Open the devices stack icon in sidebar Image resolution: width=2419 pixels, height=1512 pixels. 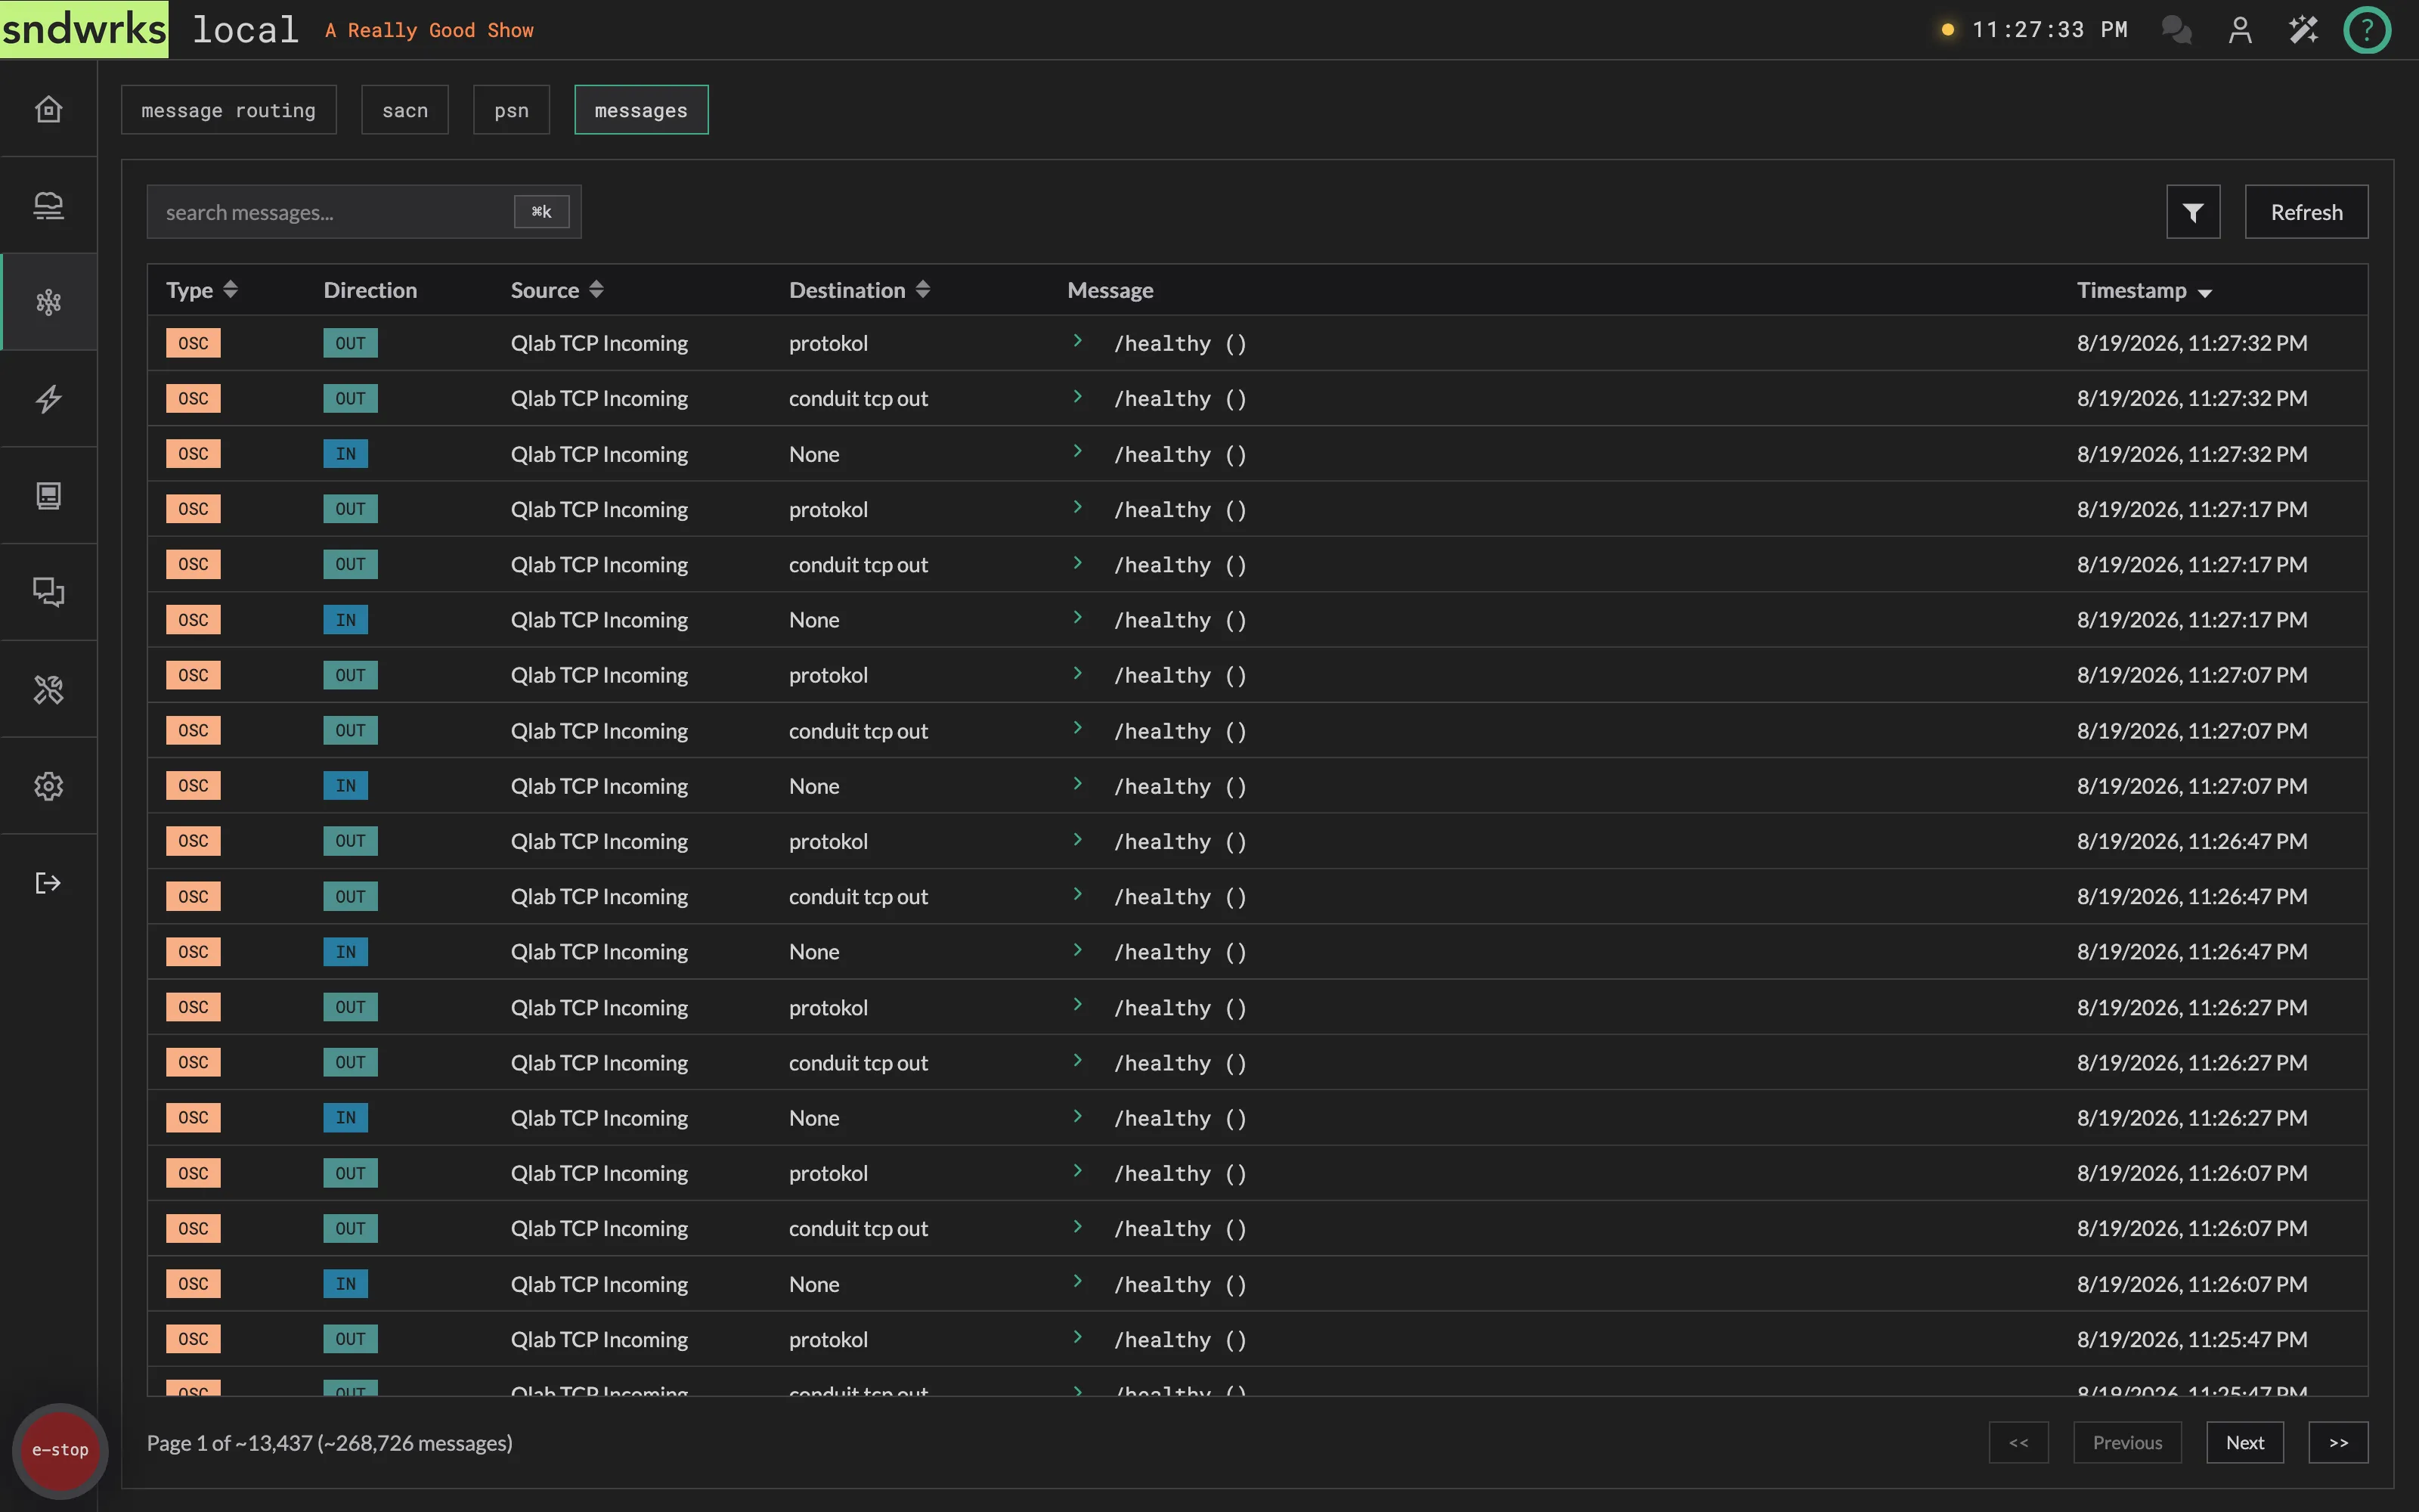click(x=48, y=205)
